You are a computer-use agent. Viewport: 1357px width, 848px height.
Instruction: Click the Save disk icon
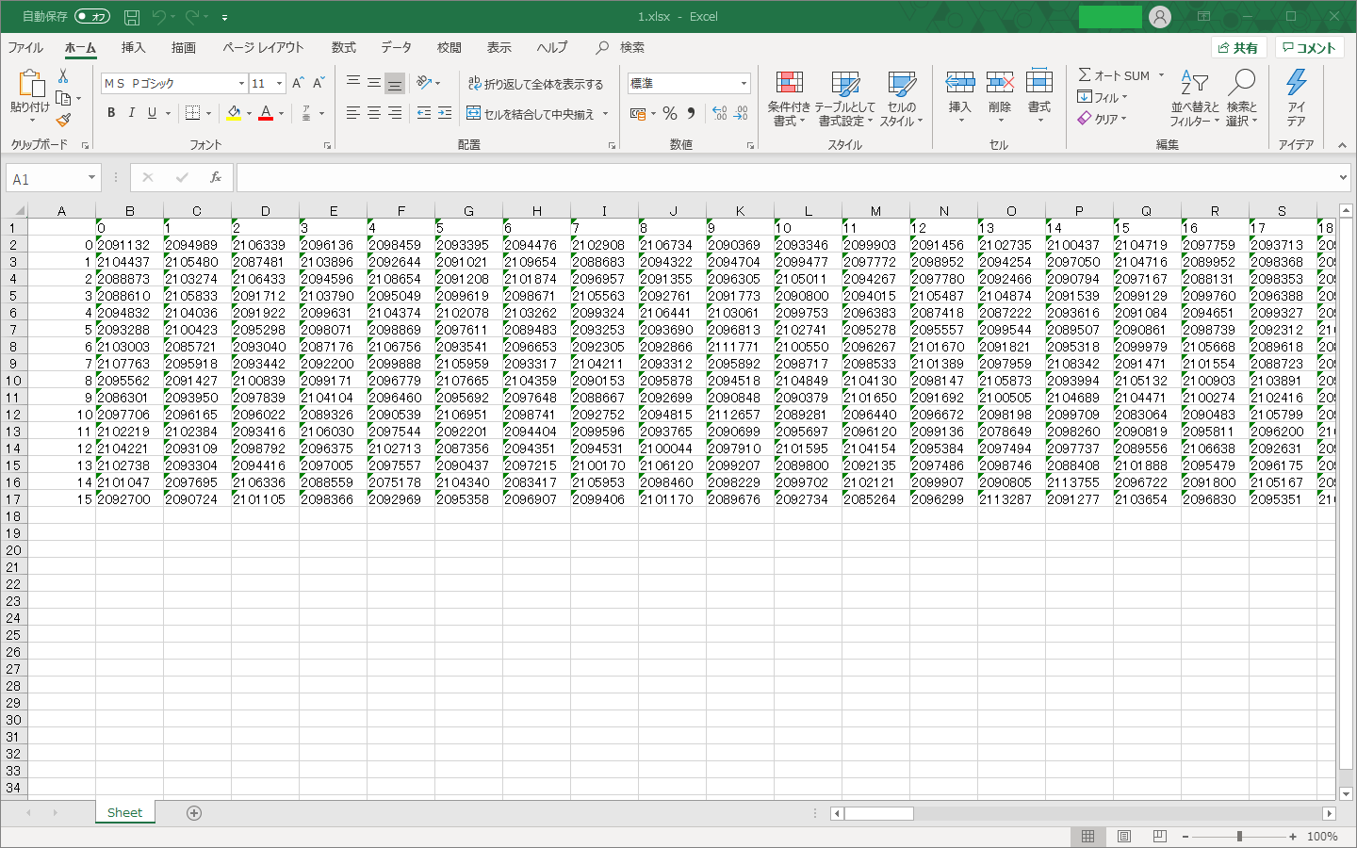[132, 17]
